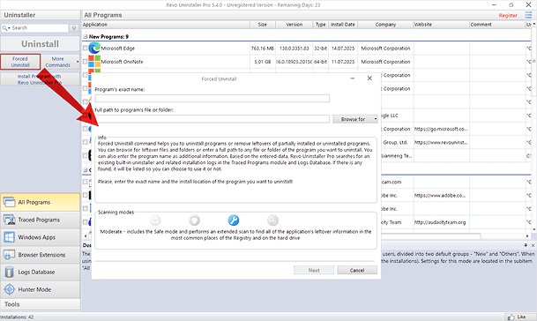Viewport: 537px width, 321px height.
Task: Click the Next button in dialog
Action: click(x=314, y=270)
